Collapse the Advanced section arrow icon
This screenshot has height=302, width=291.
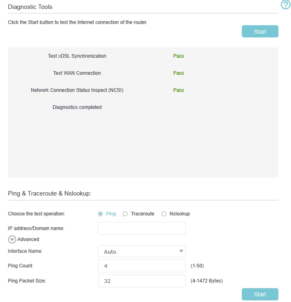[12, 239]
